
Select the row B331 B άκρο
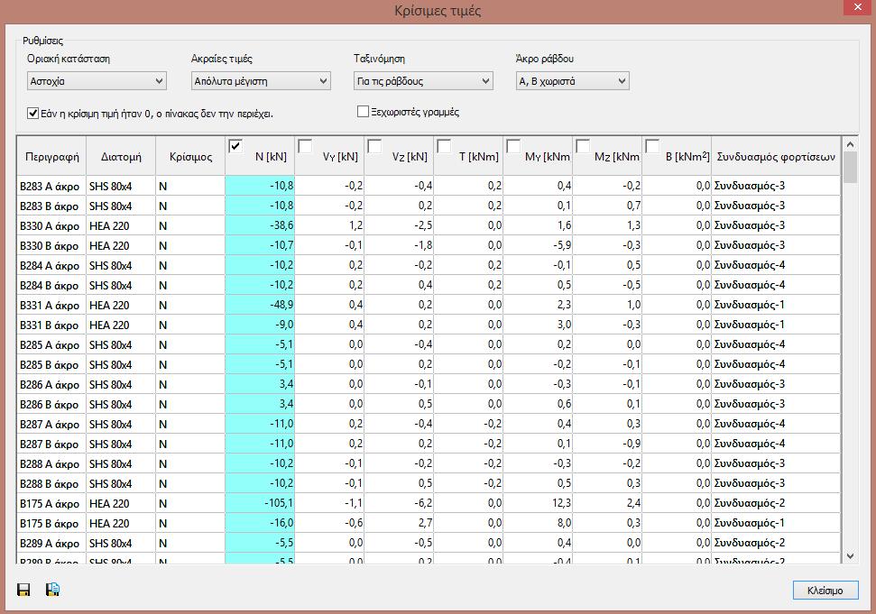(429, 325)
